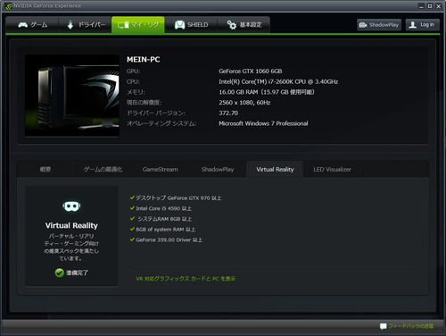The height and width of the screenshot is (336, 446).
Task: Click the checkmark beside 8GB of system RAM 以上
Action: [132, 229]
